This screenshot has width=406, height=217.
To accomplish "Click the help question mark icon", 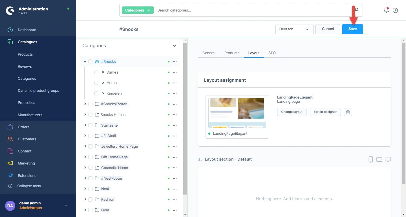I will (395, 10).
